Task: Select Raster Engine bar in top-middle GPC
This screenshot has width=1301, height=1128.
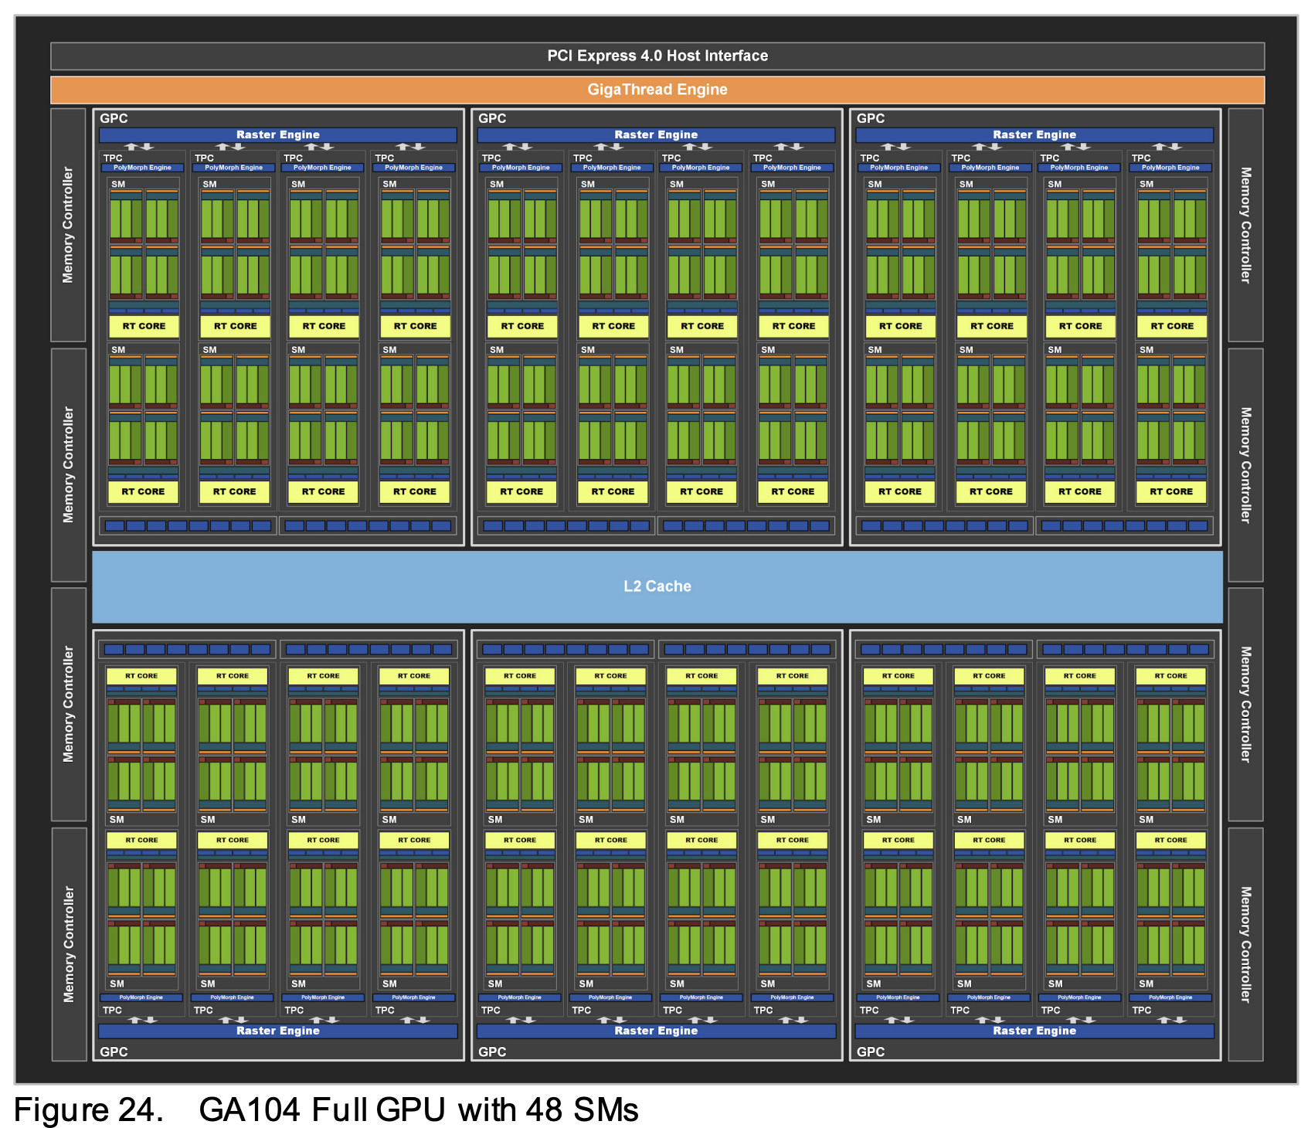Action: point(656,134)
